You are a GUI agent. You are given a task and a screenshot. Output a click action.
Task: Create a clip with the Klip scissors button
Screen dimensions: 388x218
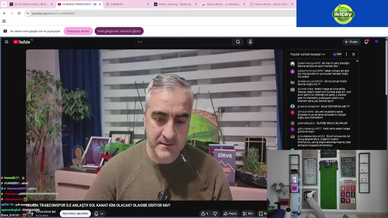[x=248, y=213]
